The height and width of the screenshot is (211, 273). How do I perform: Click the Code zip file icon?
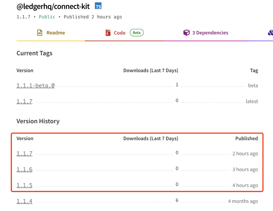(108, 33)
